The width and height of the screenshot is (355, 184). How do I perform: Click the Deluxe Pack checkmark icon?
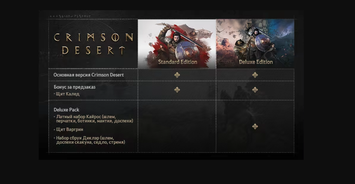(255, 127)
